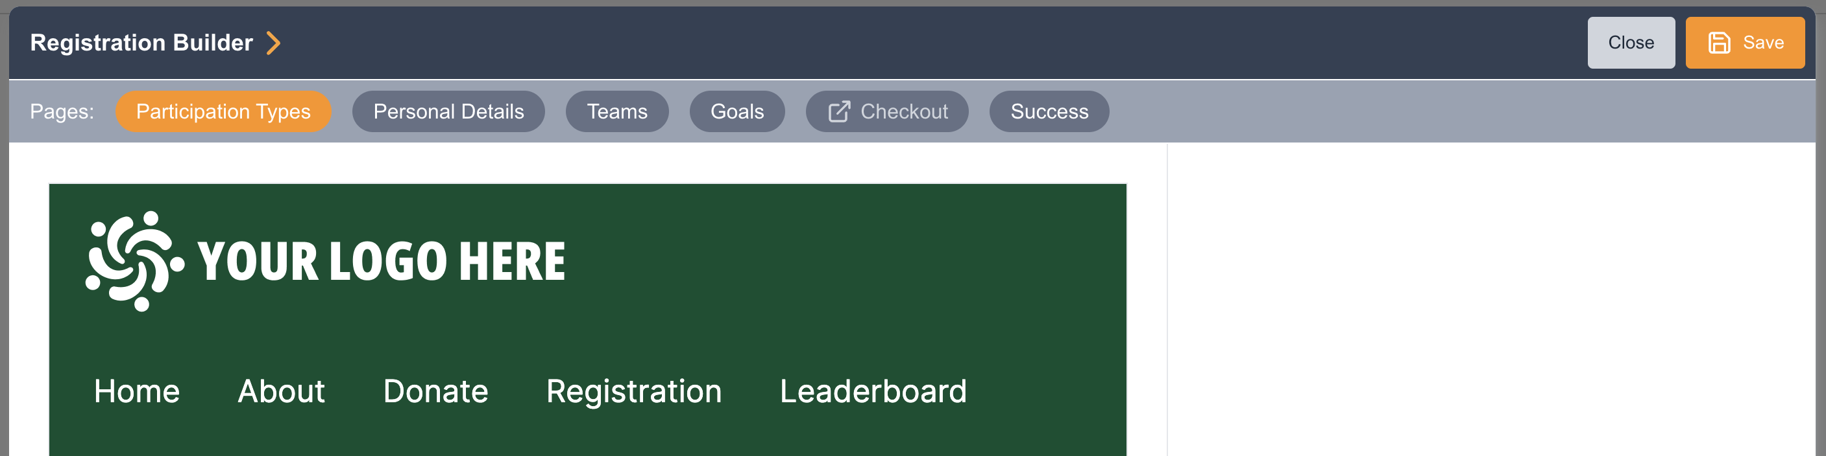Click the Pages: label
The width and height of the screenshot is (1826, 456).
(x=62, y=112)
